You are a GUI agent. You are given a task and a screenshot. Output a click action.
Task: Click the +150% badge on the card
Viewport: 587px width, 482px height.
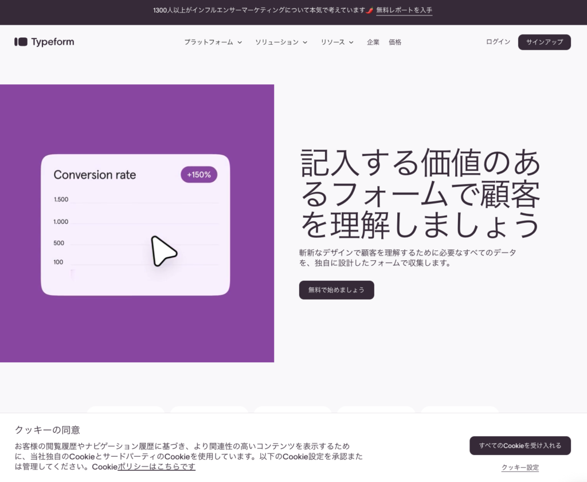199,175
